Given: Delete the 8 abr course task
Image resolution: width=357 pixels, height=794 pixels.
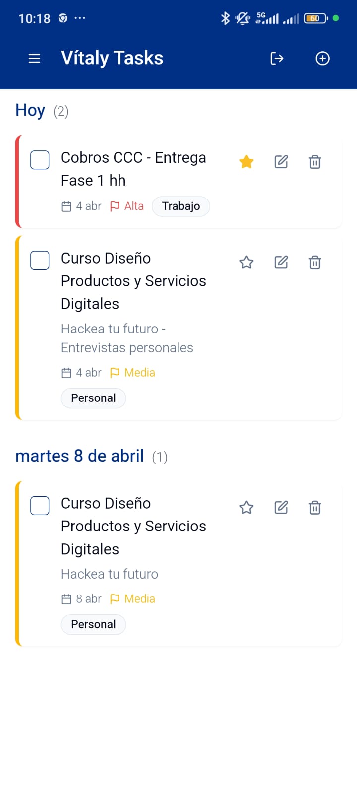Looking at the screenshot, I should point(315,507).
